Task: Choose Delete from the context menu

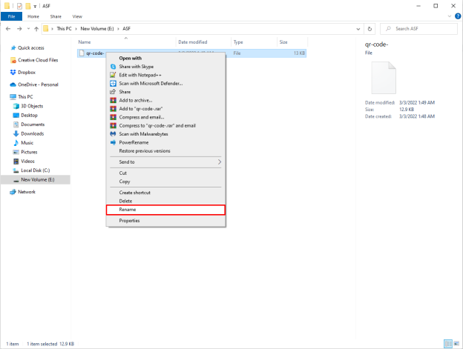Action: pyautogui.click(x=165, y=201)
